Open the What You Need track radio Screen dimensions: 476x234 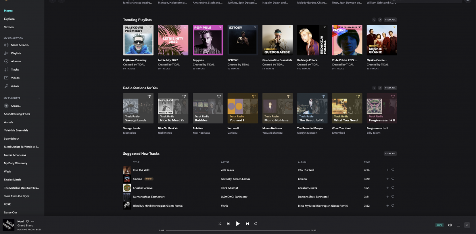[x=347, y=108]
